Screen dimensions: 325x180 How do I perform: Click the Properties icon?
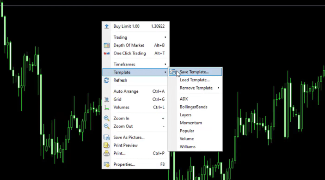pyautogui.click(x=106, y=164)
